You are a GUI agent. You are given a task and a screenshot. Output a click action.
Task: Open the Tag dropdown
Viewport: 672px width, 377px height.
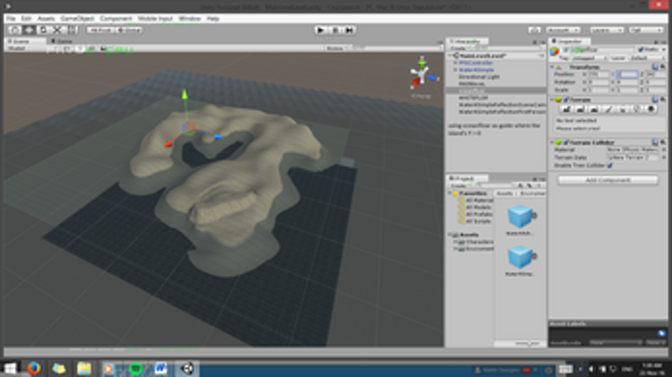coord(589,58)
